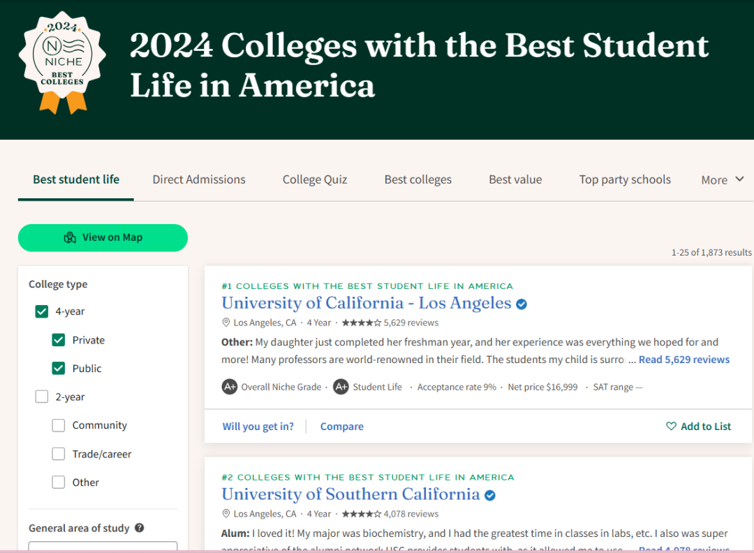Open the College Quiz tab
This screenshot has width=754, height=553.
(315, 179)
